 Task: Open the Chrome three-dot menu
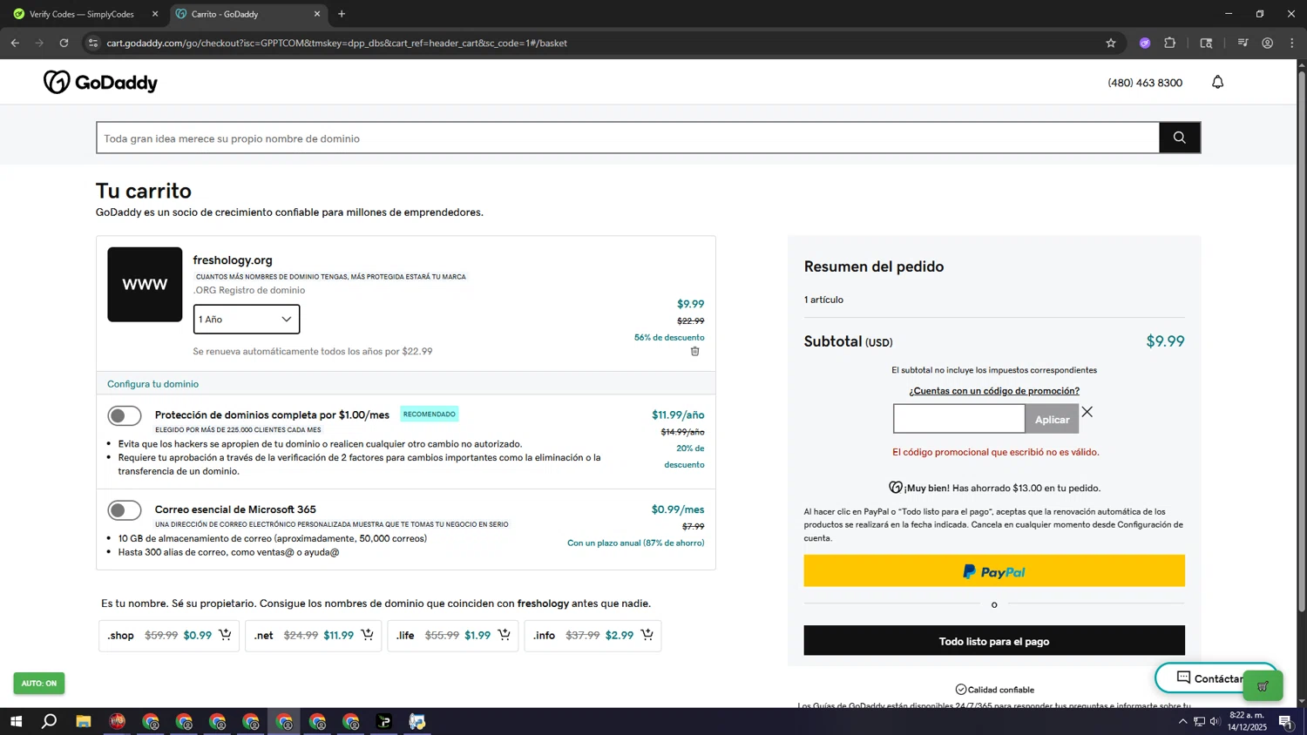pyautogui.click(x=1292, y=43)
